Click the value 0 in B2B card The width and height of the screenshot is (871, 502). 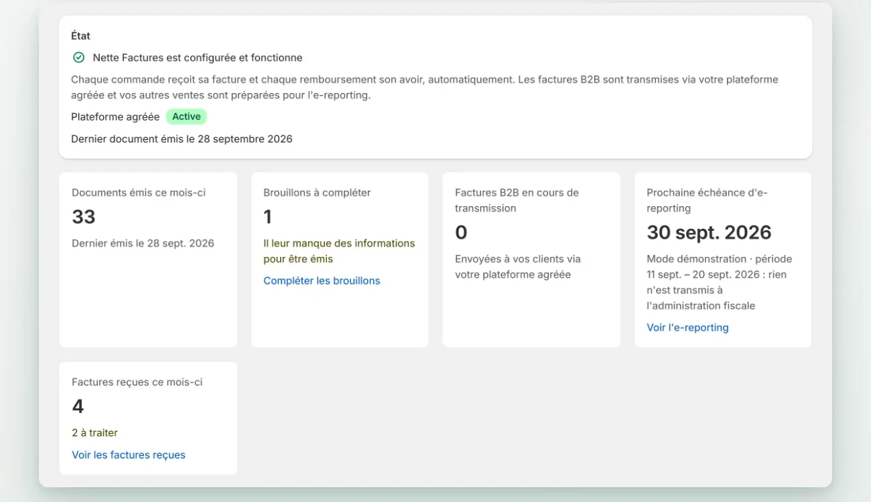point(461,232)
